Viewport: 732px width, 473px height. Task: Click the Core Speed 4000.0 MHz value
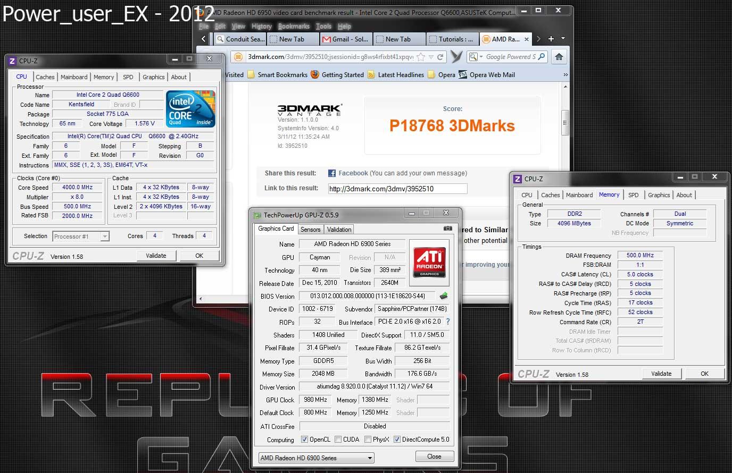78,187
